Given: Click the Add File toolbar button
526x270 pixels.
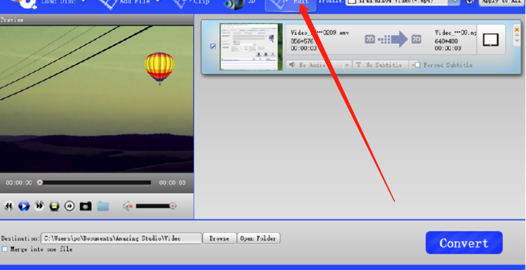Looking at the screenshot, I should point(126,3).
